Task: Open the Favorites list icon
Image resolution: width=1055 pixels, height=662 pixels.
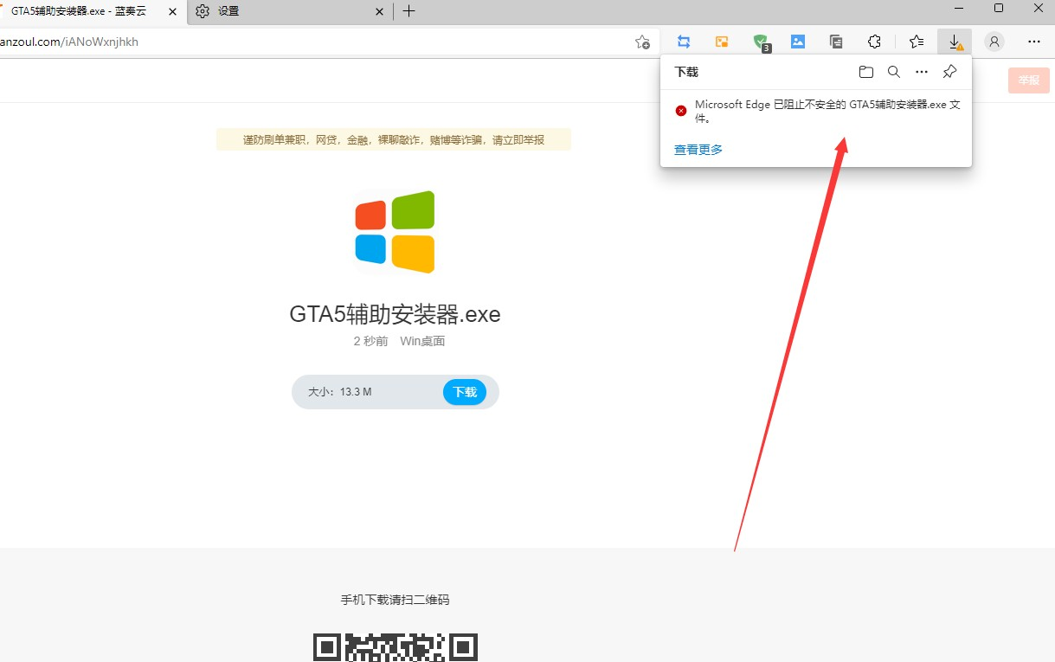Action: 917,42
